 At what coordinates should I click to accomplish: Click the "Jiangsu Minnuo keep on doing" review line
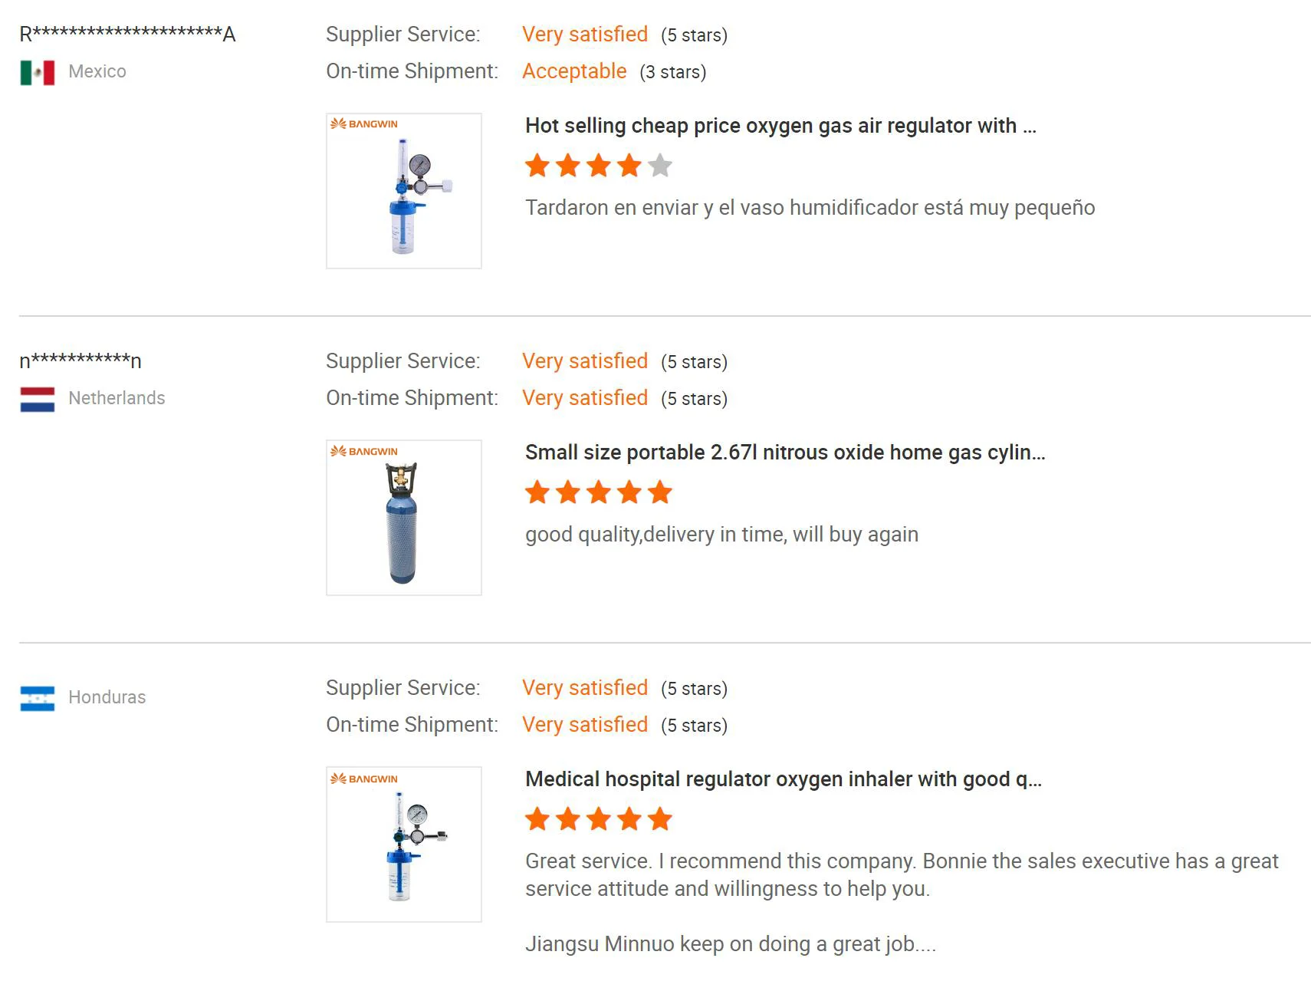point(730,944)
